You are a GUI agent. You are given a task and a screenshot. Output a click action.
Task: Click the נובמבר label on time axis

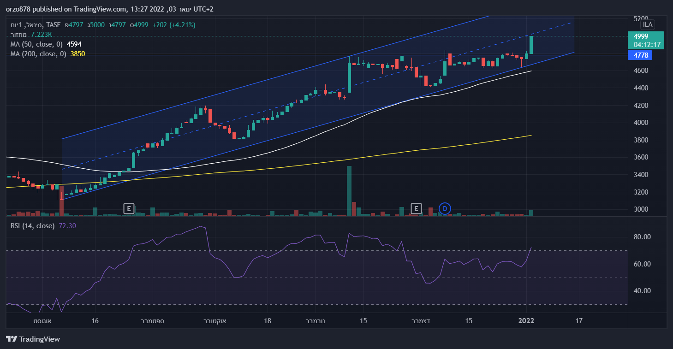tap(315, 321)
